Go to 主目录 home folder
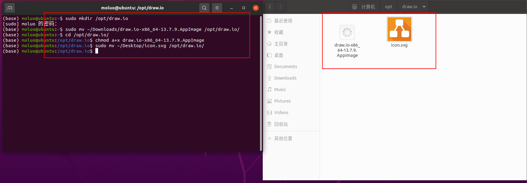The width and height of the screenshot is (527, 183). 291,44
